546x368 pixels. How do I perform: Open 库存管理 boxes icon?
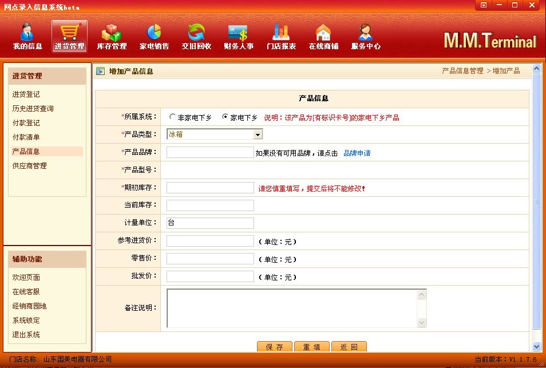coord(112,36)
